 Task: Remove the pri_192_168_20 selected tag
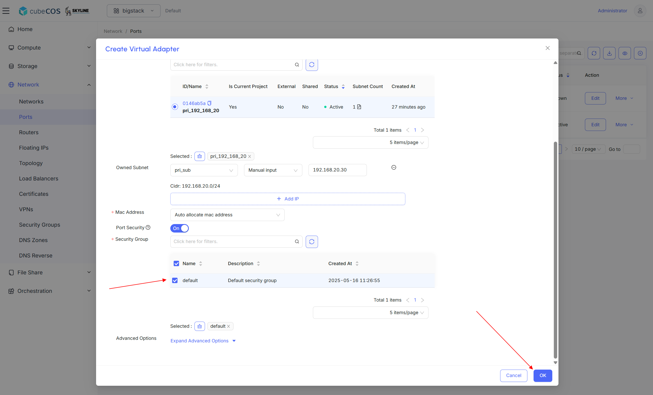249,157
